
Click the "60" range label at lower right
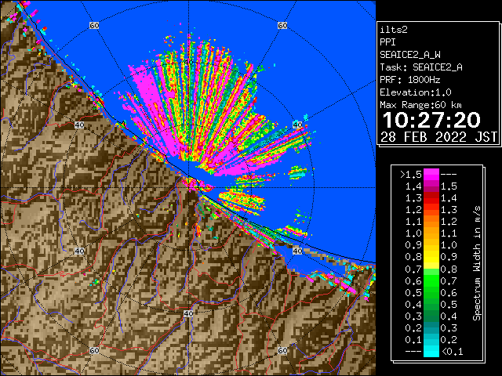pyautogui.click(x=282, y=350)
